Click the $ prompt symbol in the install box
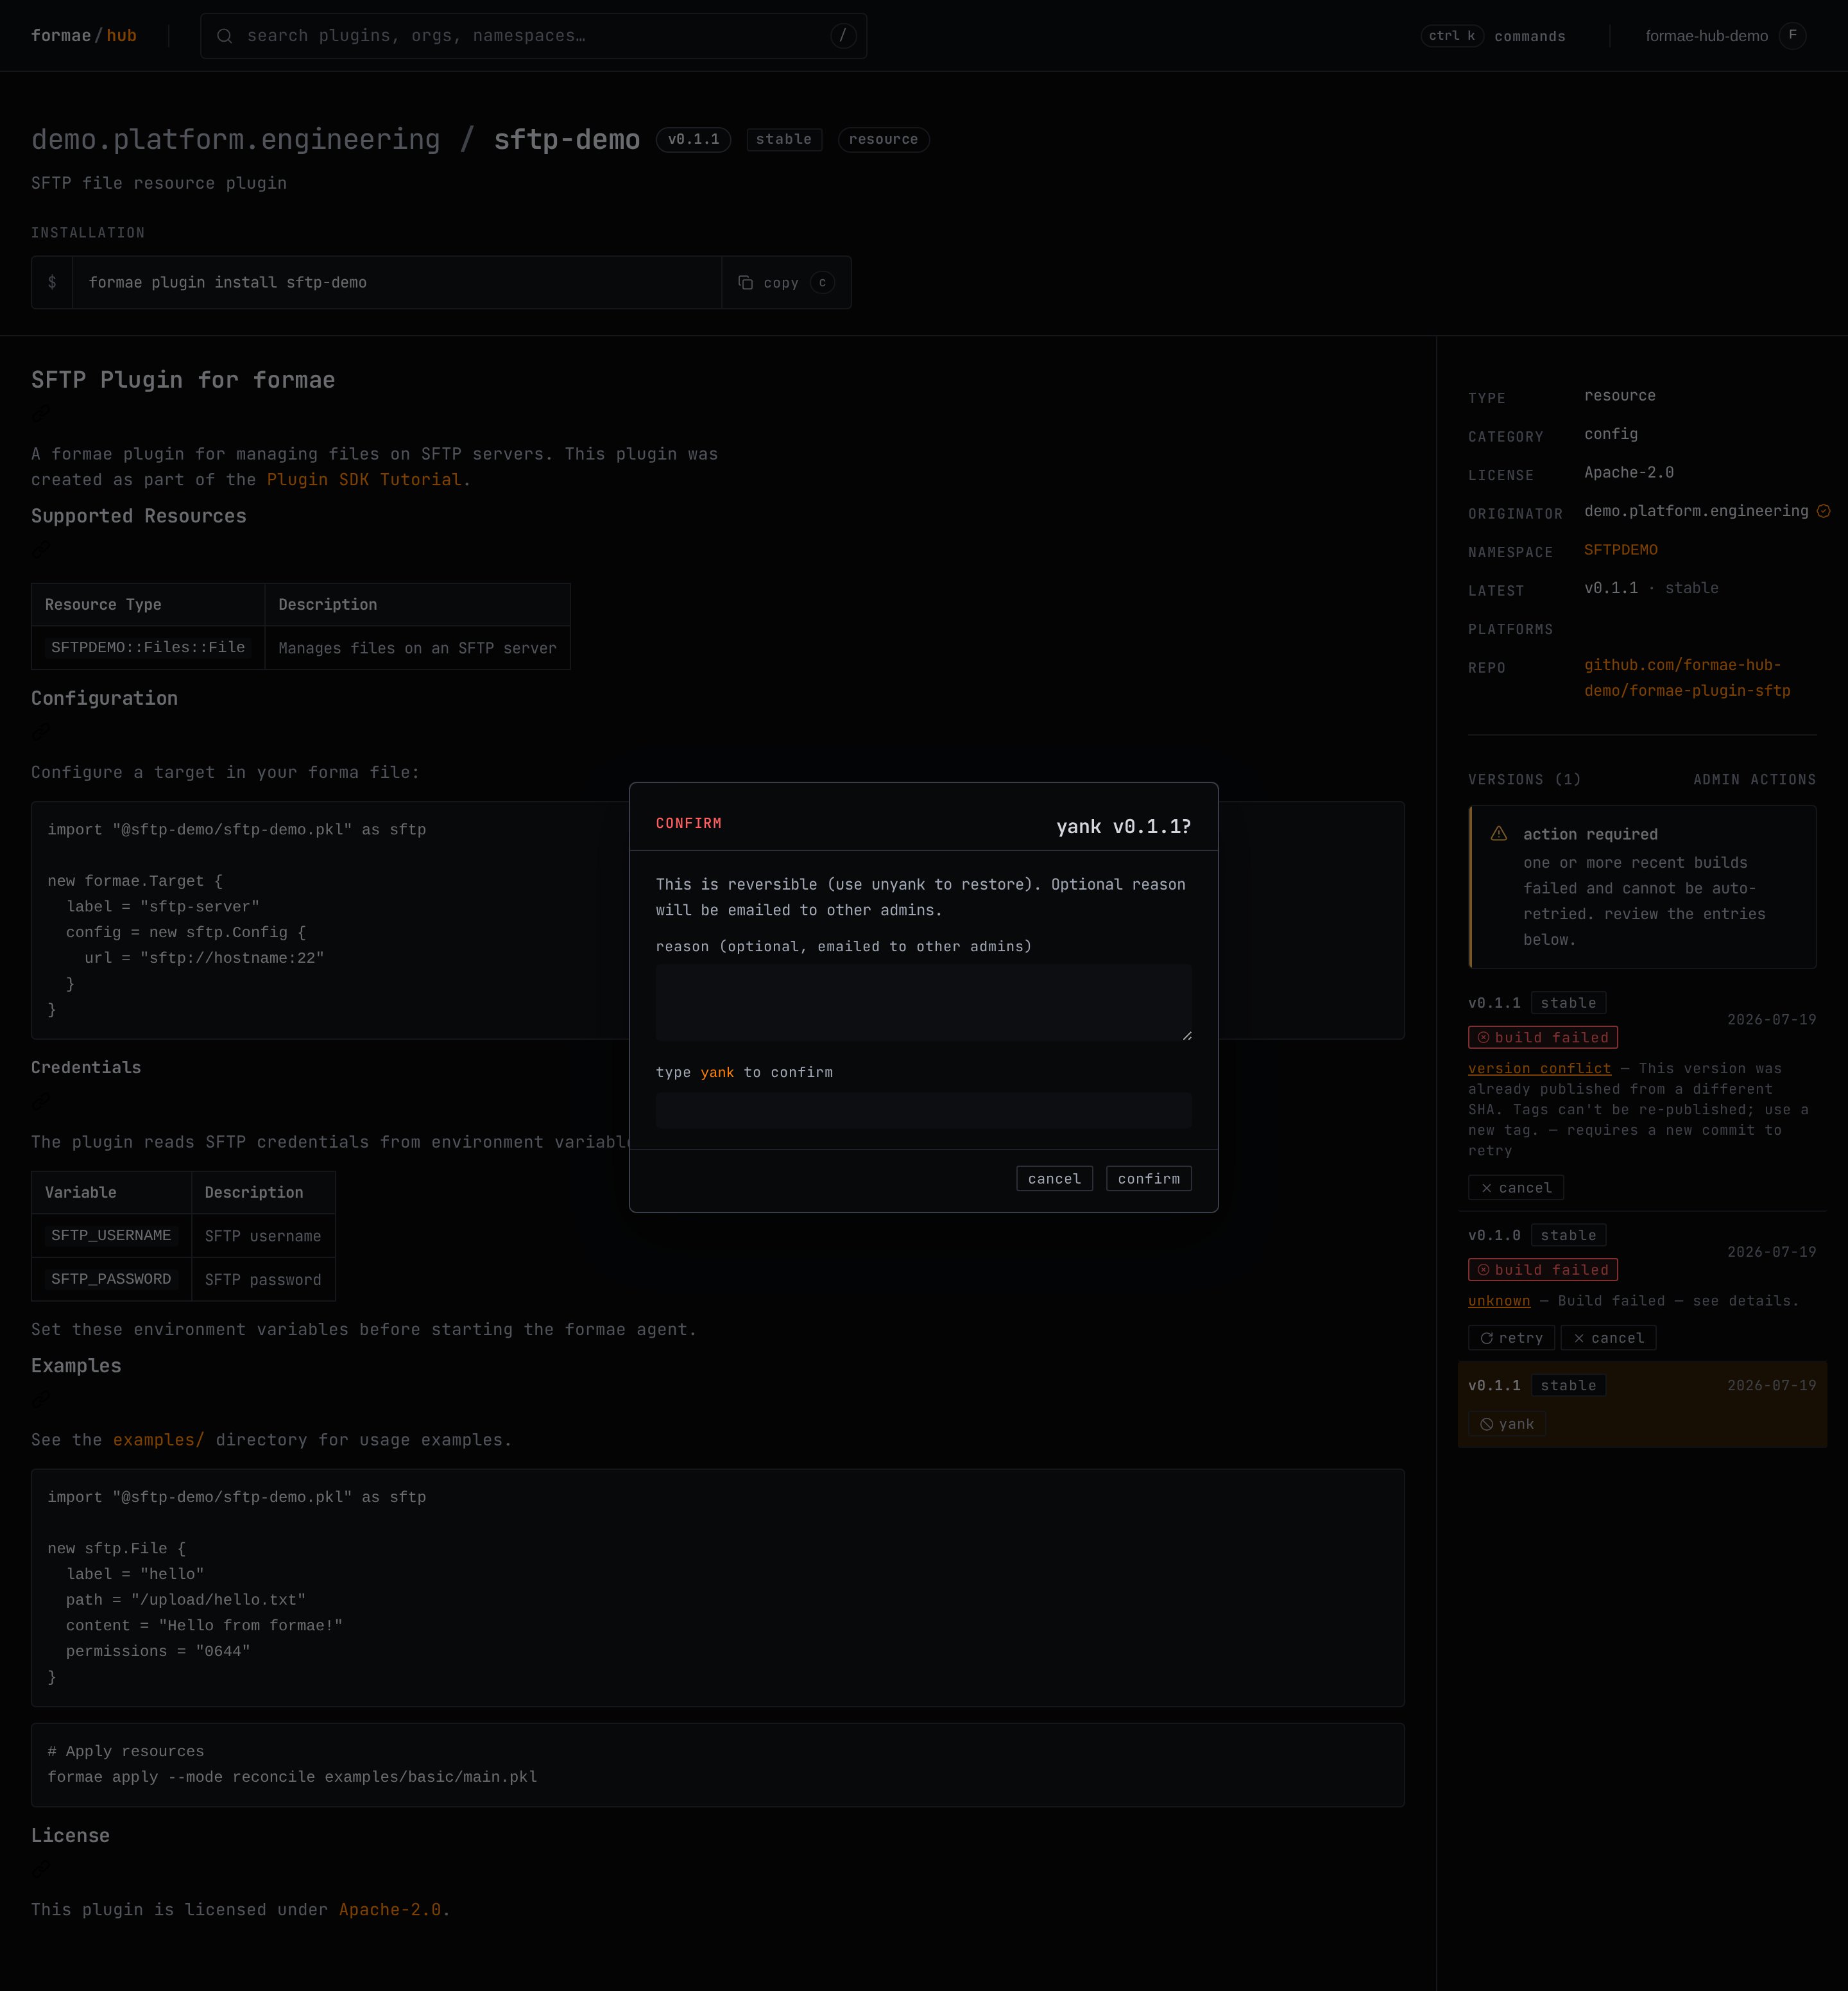Viewport: 1848px width, 1991px height. pyautogui.click(x=52, y=283)
